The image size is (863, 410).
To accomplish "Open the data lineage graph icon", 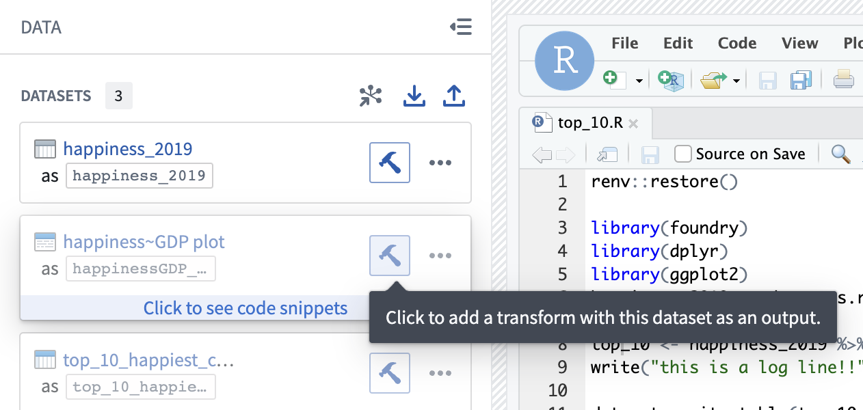I will tap(371, 96).
